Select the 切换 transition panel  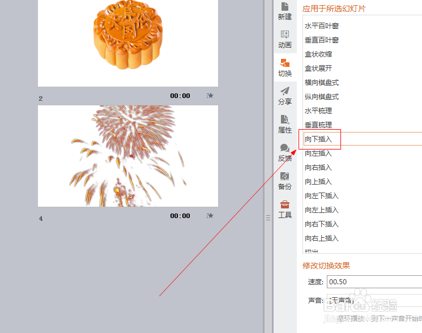[285, 67]
